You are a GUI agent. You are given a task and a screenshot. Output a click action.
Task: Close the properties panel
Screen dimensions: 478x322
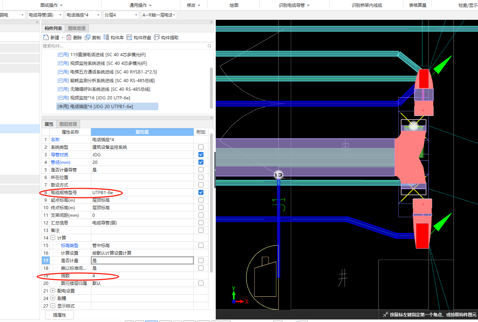212,118
